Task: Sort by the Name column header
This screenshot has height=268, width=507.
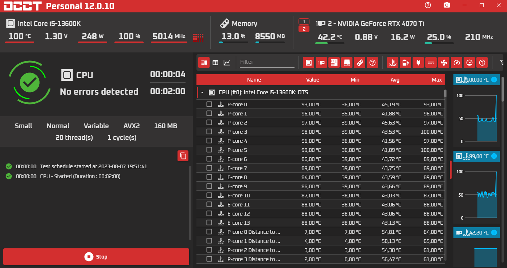Action: [x=254, y=80]
